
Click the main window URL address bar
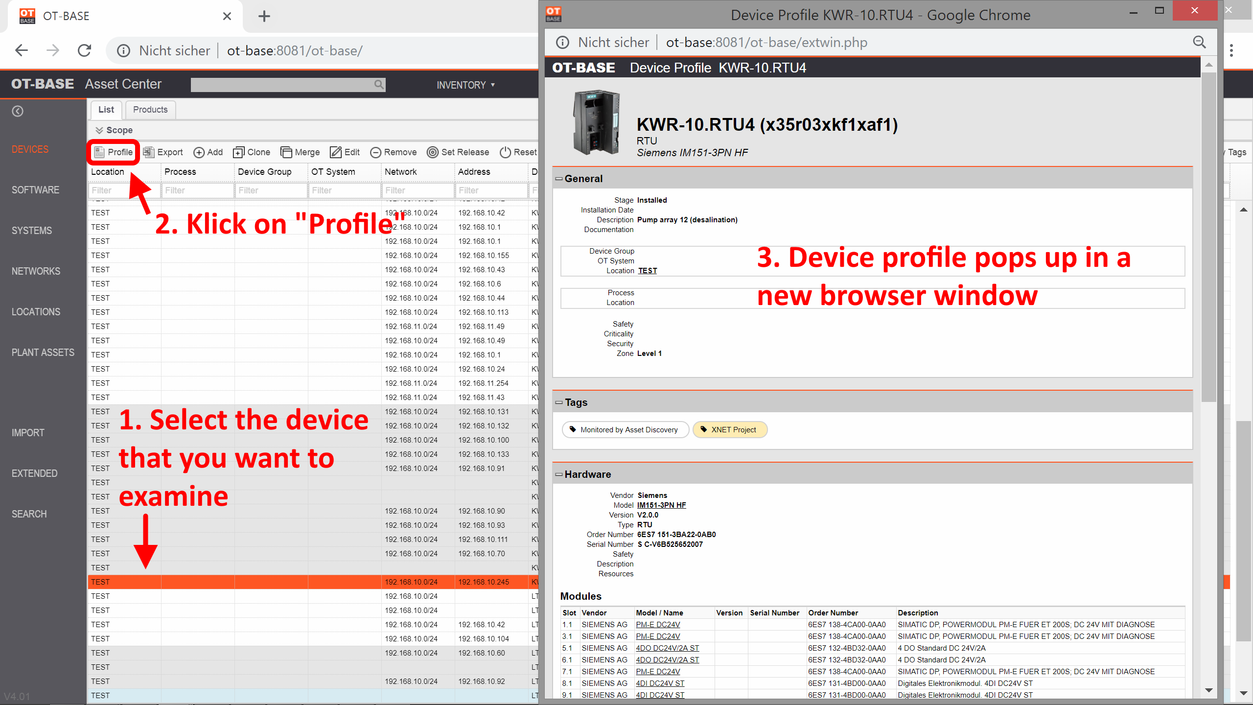coord(323,50)
